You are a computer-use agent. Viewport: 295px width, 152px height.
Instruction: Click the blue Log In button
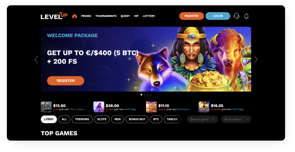point(218,16)
